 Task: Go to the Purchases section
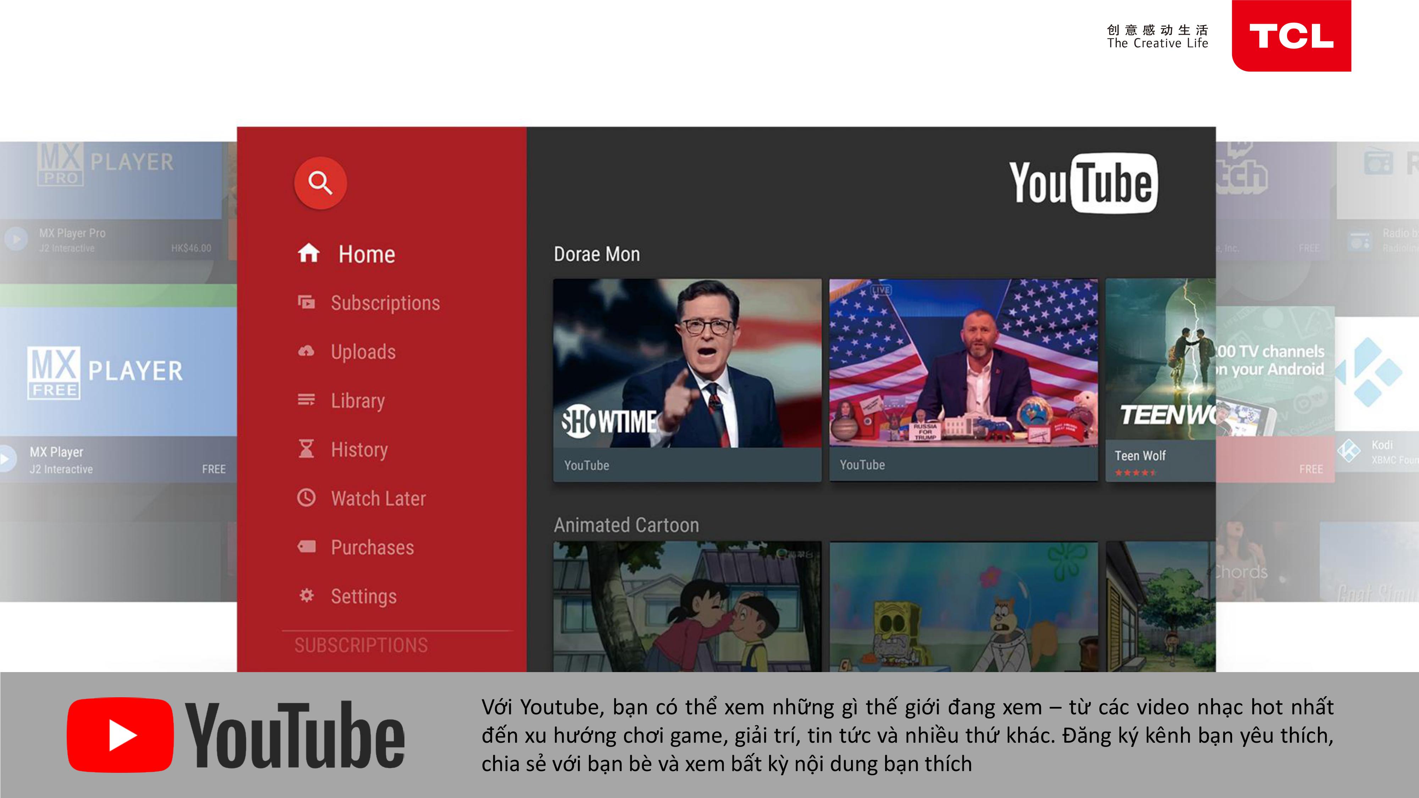[372, 547]
